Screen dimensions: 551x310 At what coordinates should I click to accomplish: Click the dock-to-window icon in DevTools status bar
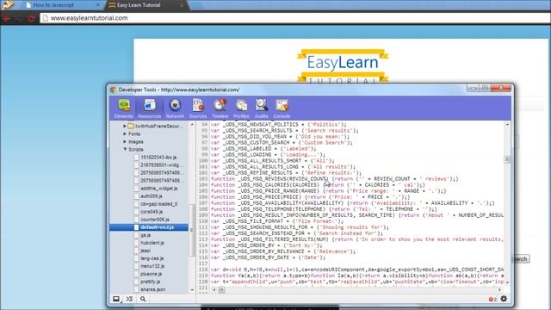tap(116, 299)
